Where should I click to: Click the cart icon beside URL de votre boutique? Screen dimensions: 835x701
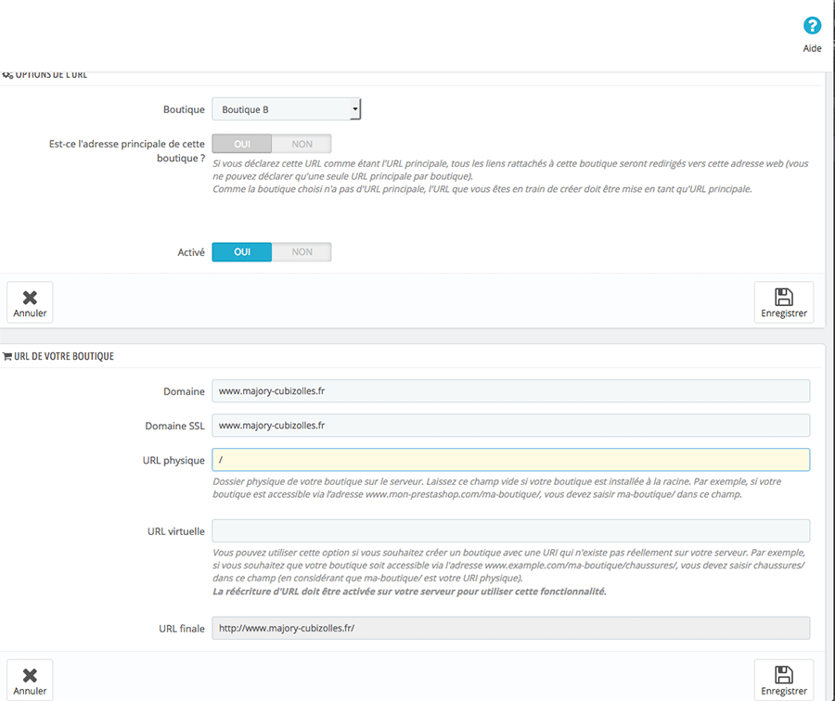point(8,356)
